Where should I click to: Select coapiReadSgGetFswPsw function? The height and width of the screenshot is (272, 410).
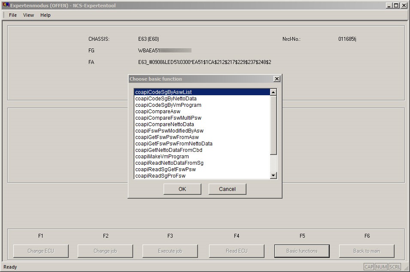click(202, 169)
